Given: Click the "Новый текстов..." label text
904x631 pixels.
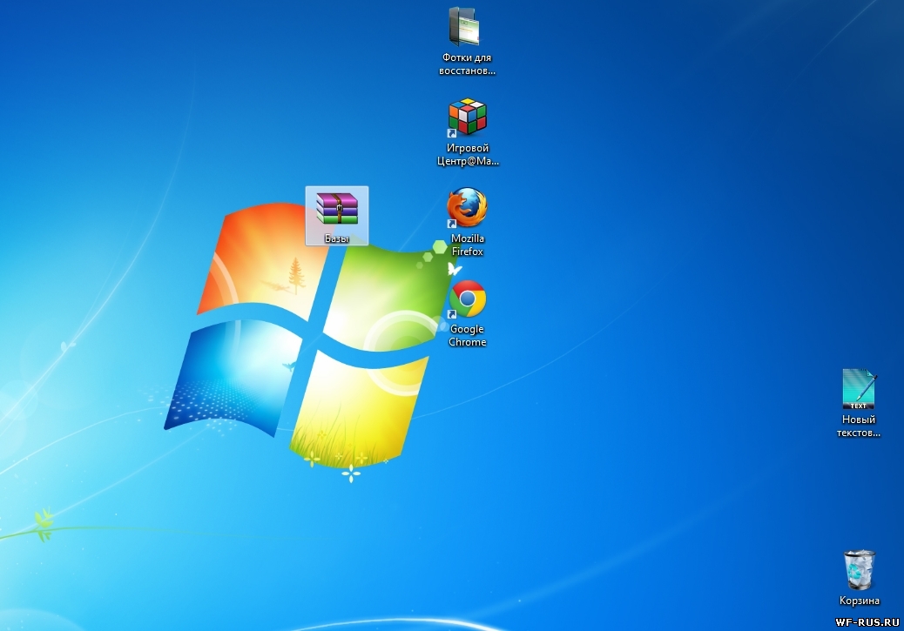Looking at the screenshot, I should 859,426.
